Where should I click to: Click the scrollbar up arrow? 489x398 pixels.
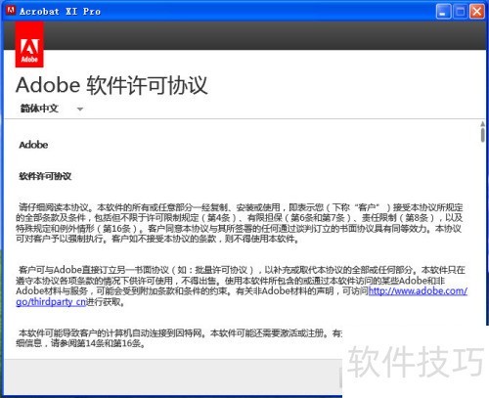point(482,124)
